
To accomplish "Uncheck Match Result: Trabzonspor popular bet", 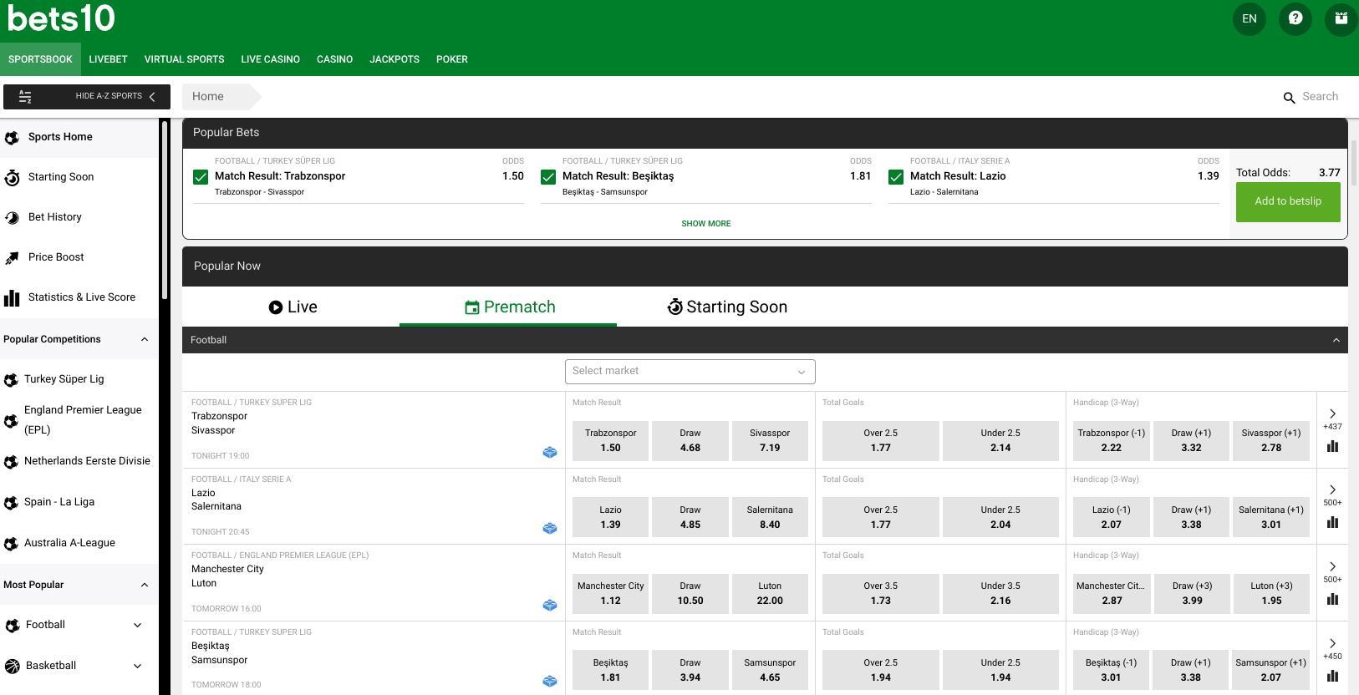I will pos(201,177).
